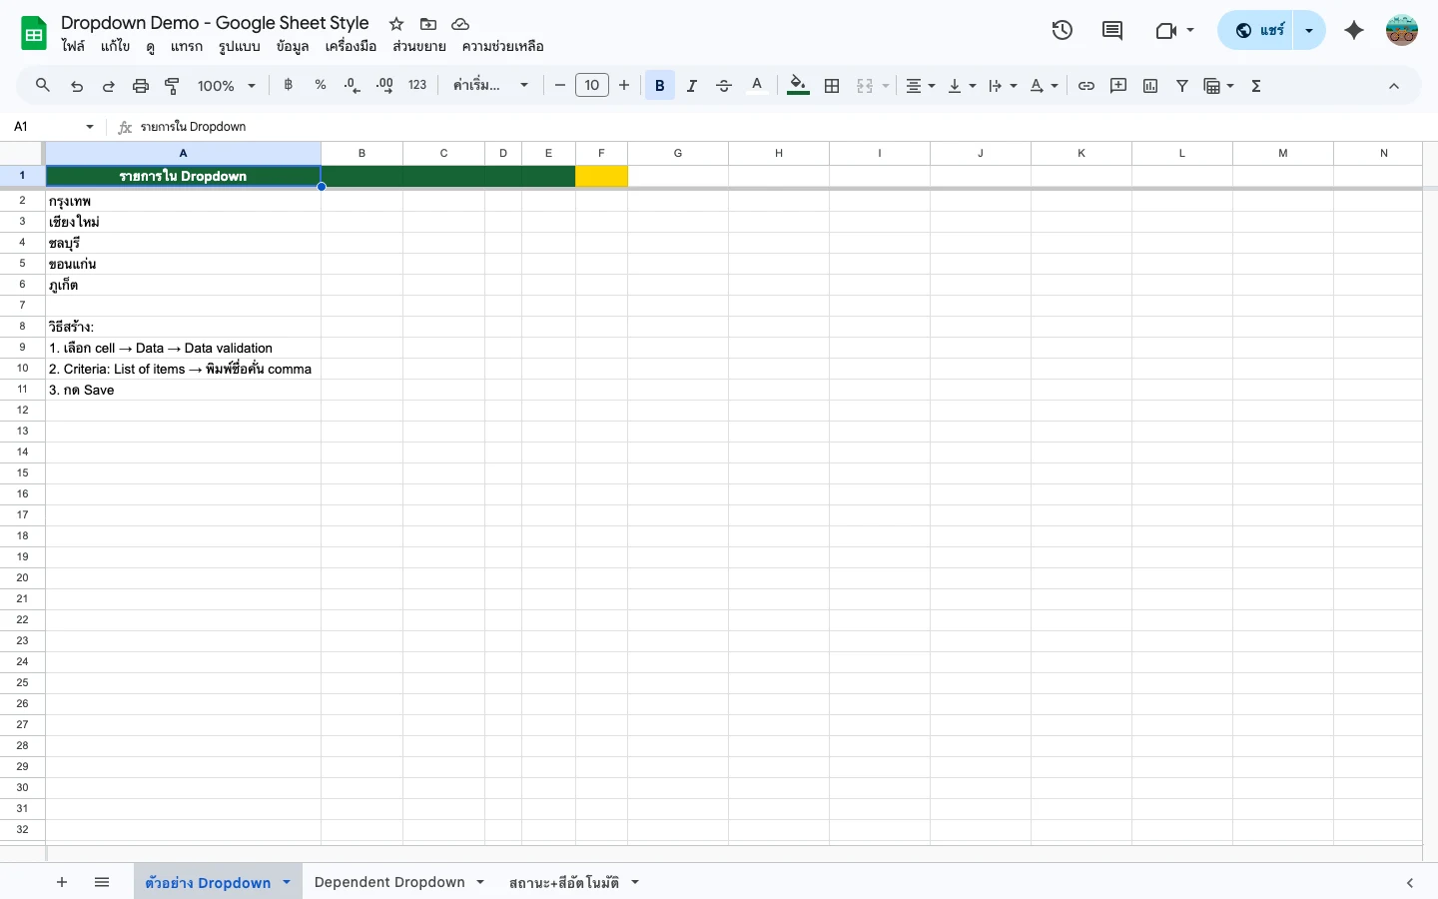This screenshot has height=899, width=1438.
Task: Add a new sheet with the plus button
Action: click(x=61, y=882)
